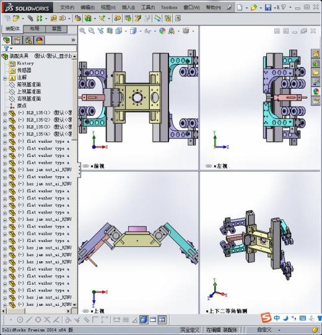Open dropdown arrow next to Insert Components

coord(23,19)
